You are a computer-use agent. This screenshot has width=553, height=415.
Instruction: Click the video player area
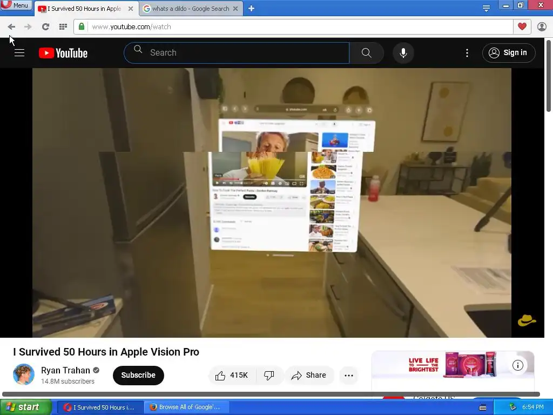272,203
